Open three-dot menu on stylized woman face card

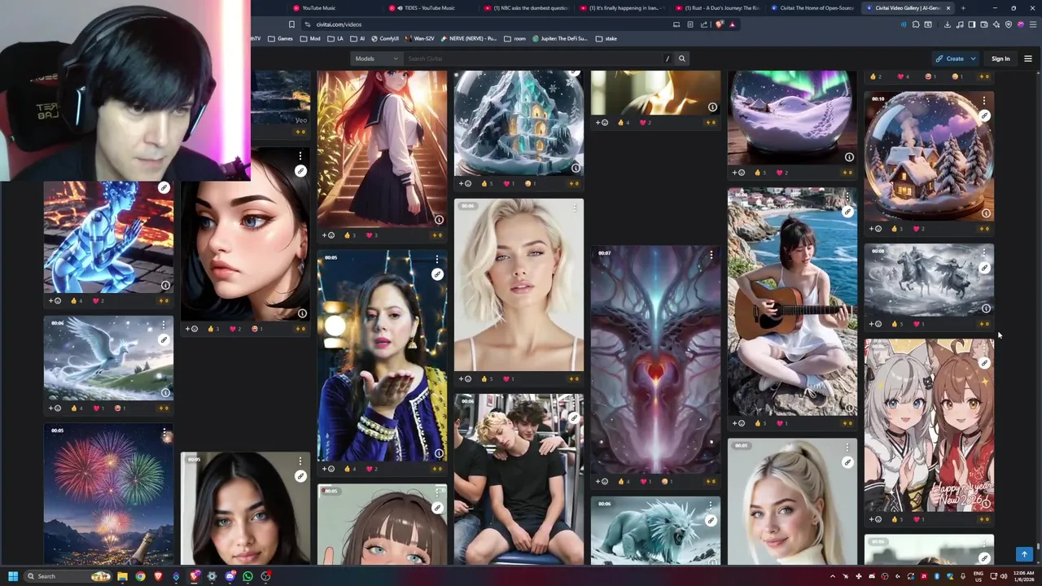pos(300,155)
